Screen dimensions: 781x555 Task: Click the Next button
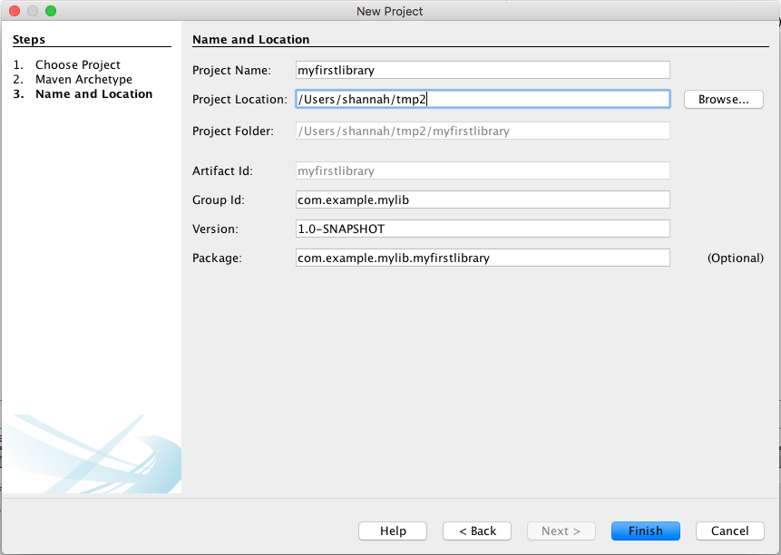(x=561, y=531)
